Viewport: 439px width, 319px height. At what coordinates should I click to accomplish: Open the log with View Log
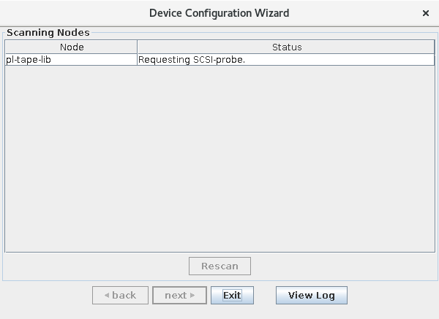point(311,296)
